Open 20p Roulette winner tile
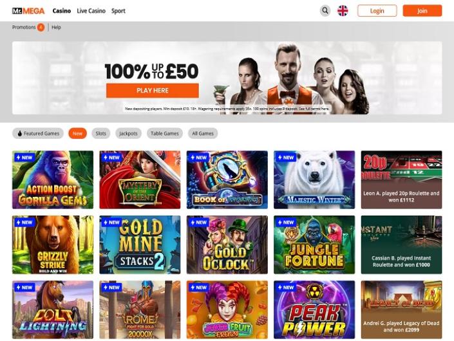The image size is (454, 341). pos(401,180)
